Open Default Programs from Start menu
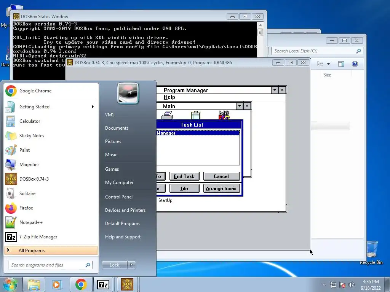Viewport: 390px width, 292px height. click(123, 224)
